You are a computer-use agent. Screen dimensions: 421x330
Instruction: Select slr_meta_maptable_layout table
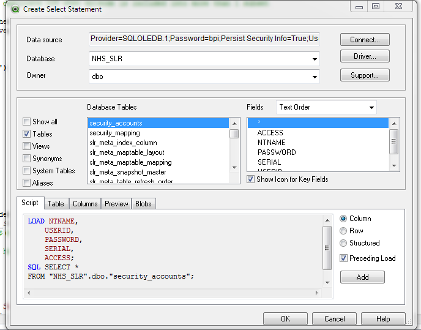click(x=158, y=152)
